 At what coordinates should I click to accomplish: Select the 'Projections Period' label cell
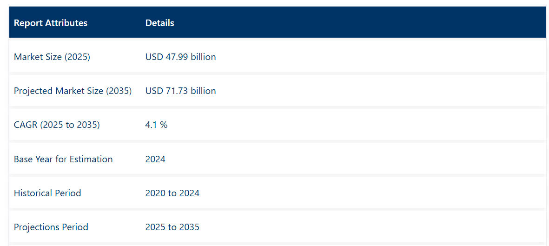51,227
